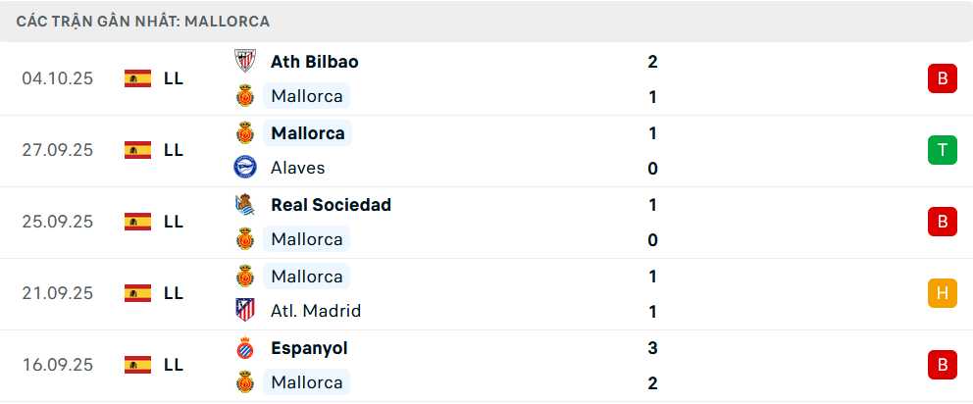Open the Espanyol team name link
This screenshot has width=973, height=404.
pyautogui.click(x=309, y=348)
